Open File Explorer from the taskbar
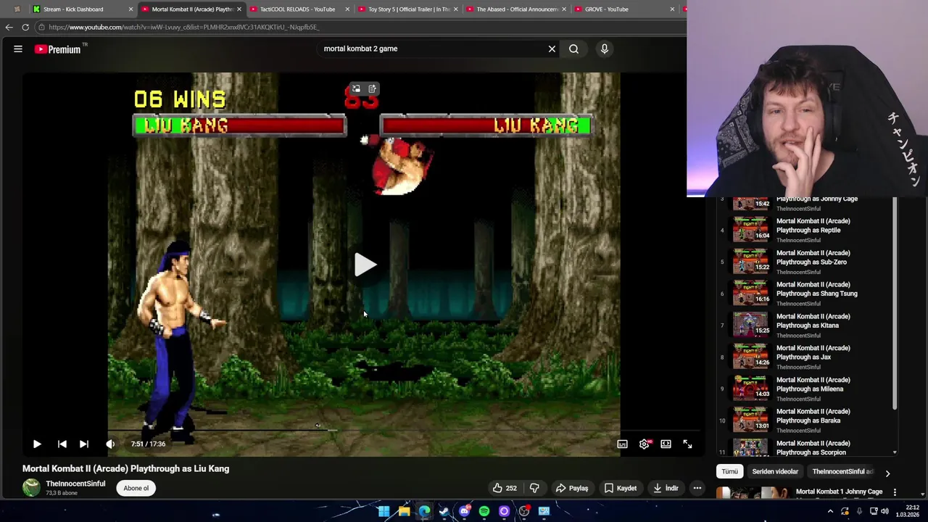Image resolution: width=928 pixels, height=522 pixels. [x=404, y=511]
